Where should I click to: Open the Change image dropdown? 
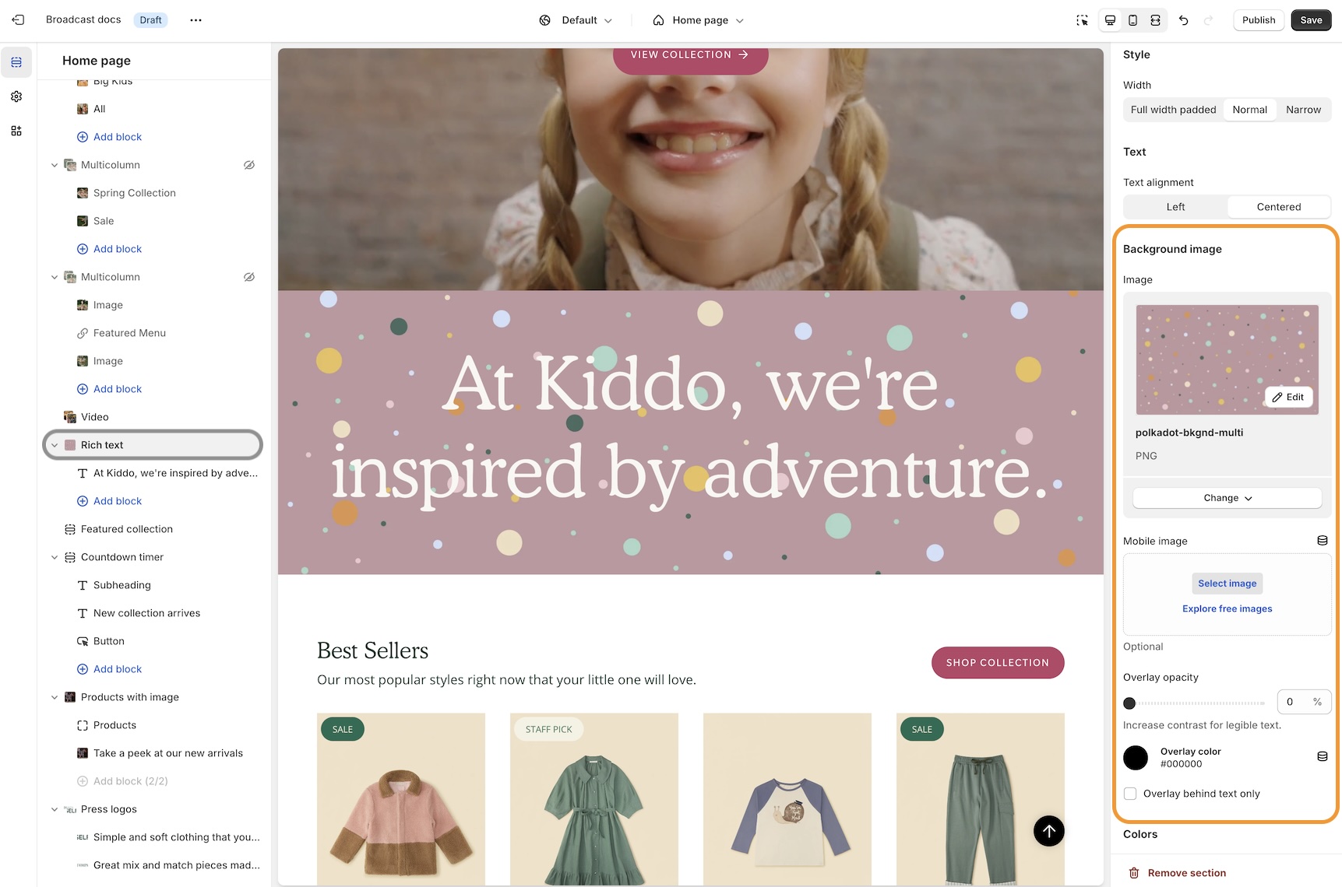[1227, 498]
